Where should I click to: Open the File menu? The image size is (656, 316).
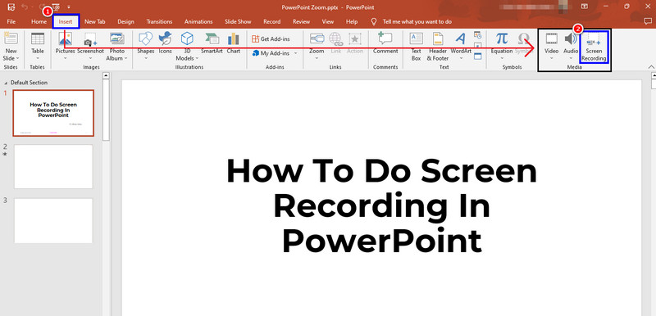[11, 22]
